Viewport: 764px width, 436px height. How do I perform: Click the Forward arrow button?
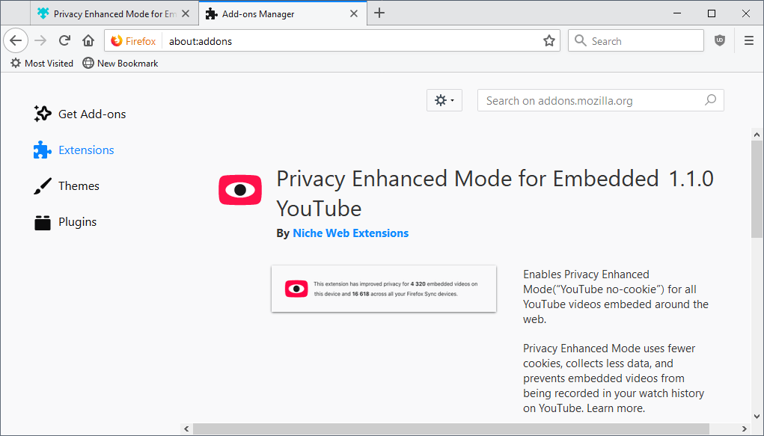40,40
